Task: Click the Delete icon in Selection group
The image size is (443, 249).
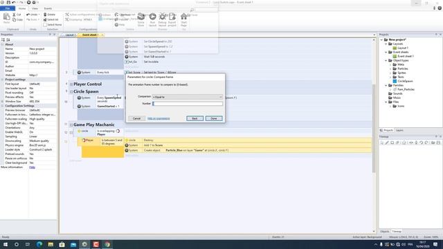Action: 45,15
